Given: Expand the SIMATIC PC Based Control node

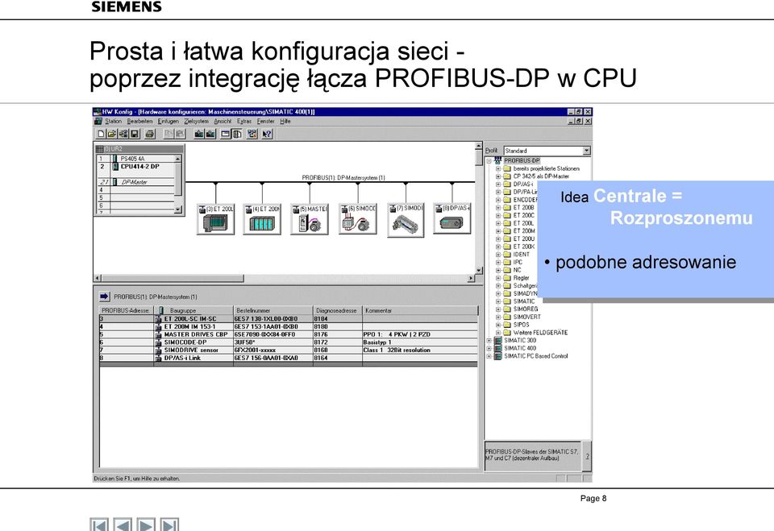Looking at the screenshot, I should pos(489,356).
